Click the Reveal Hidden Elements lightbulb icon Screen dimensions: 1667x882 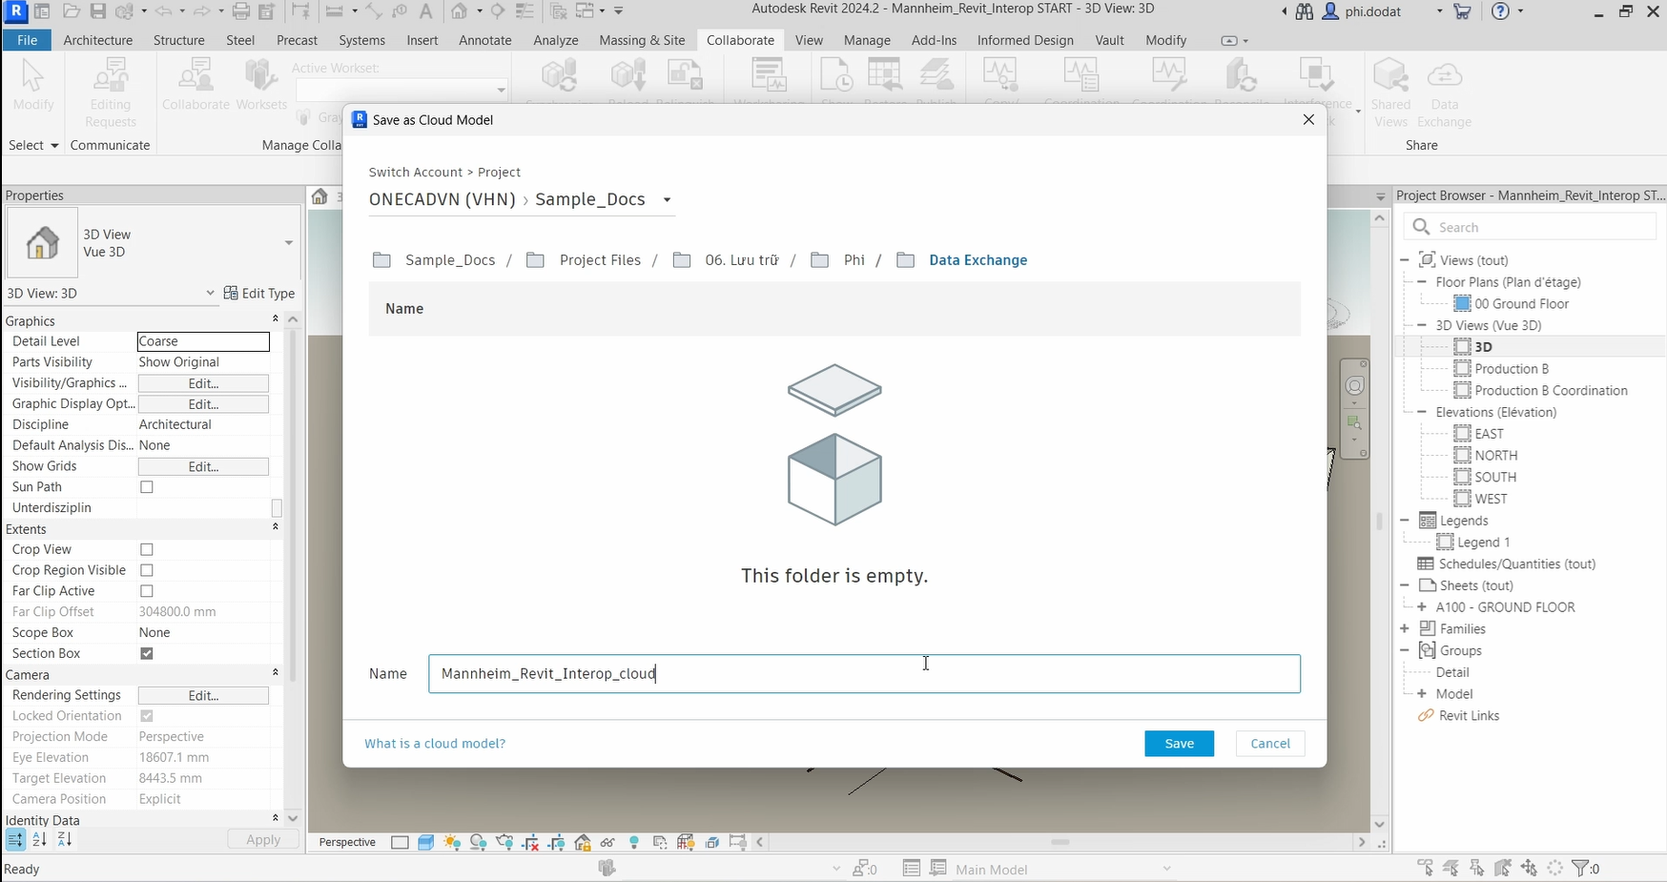click(634, 842)
